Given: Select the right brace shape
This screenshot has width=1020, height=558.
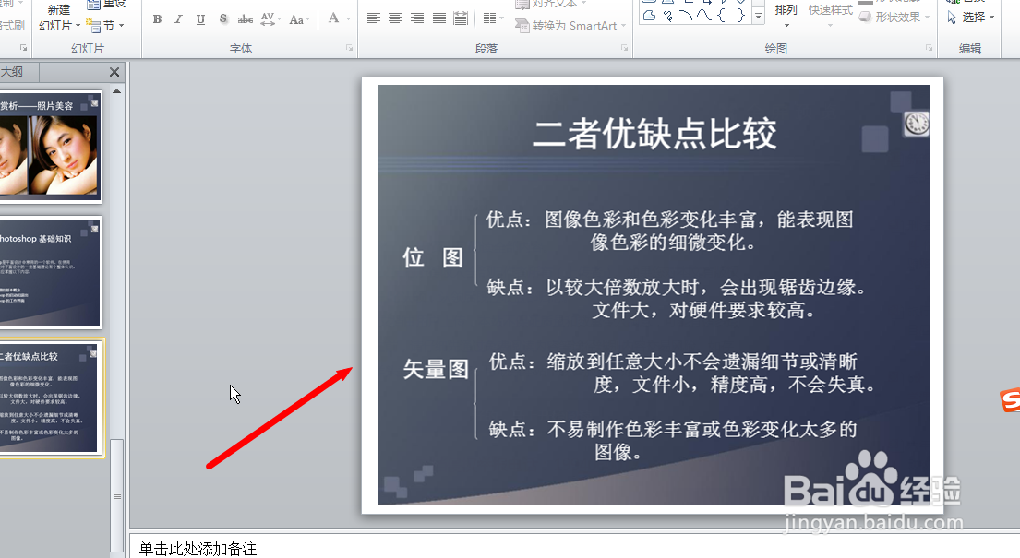Looking at the screenshot, I should pyautogui.click(x=740, y=16).
